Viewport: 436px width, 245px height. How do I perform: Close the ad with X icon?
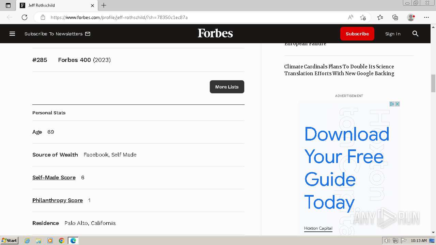[x=397, y=104]
